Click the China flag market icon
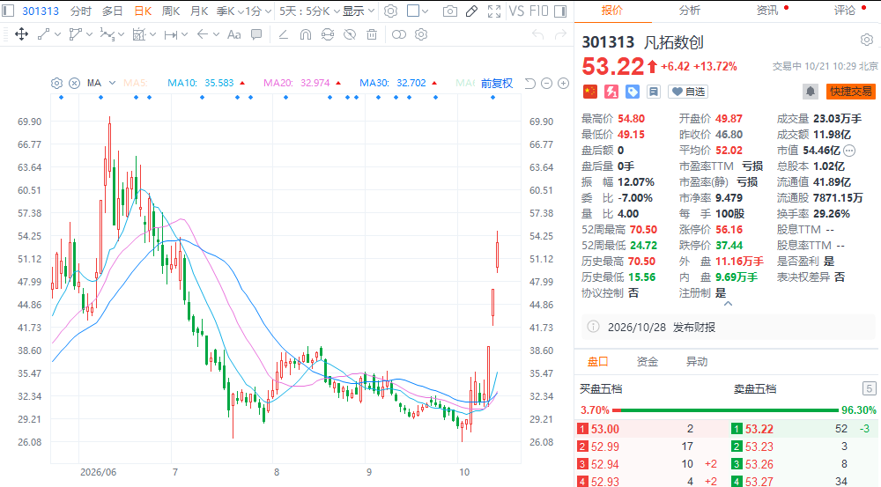881x487 pixels. click(590, 92)
